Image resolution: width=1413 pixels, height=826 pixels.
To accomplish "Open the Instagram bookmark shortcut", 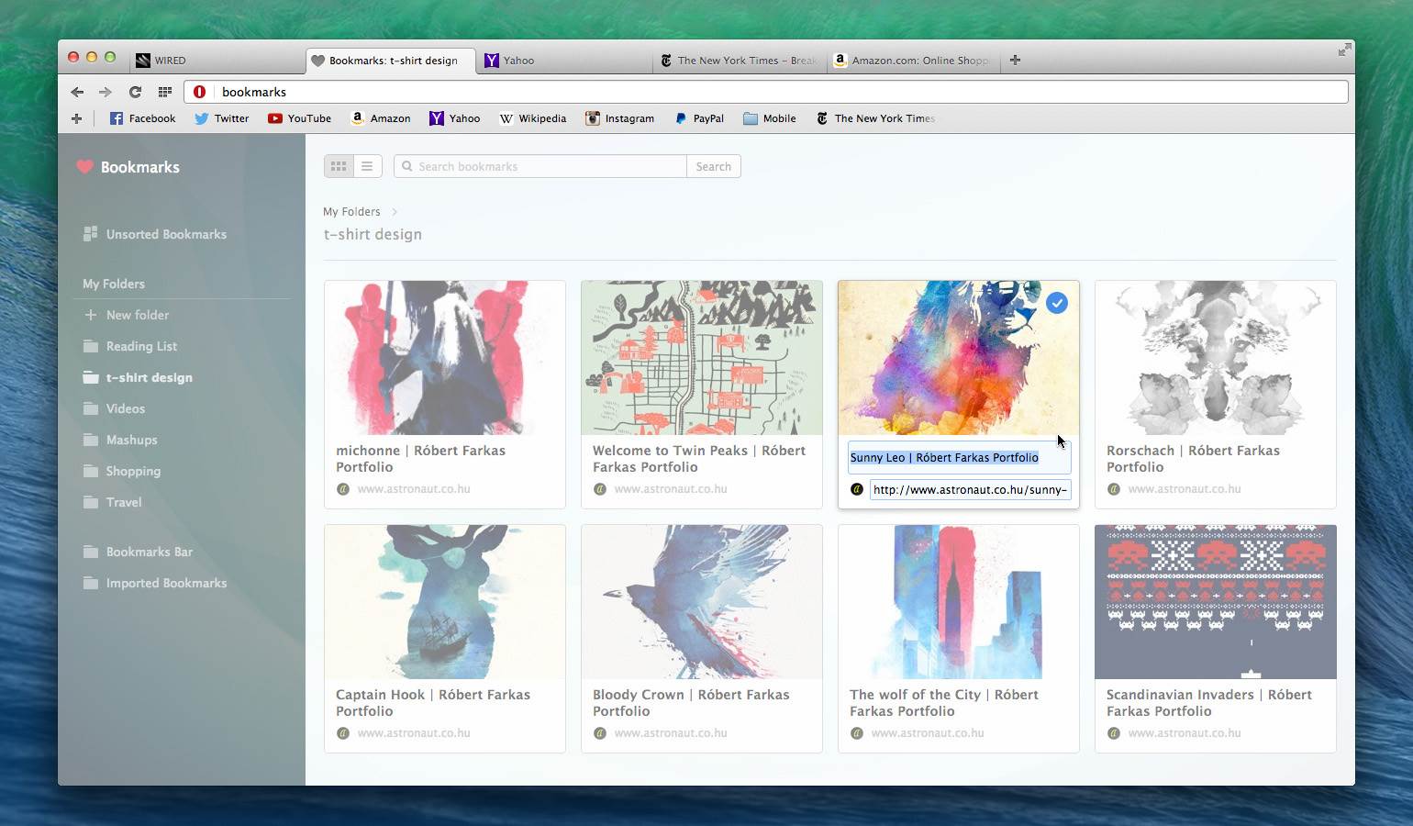I will 619,118.
